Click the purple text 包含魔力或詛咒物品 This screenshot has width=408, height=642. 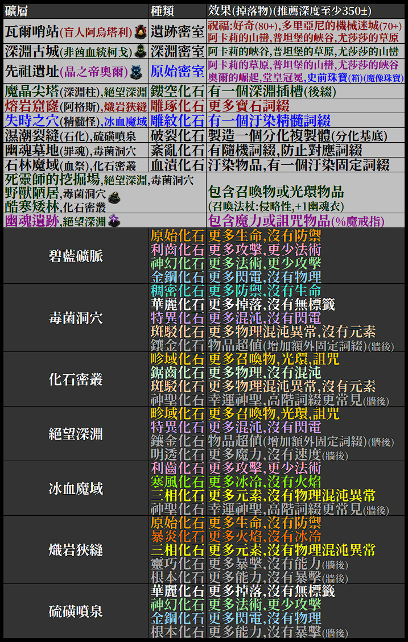pyautogui.click(x=269, y=221)
